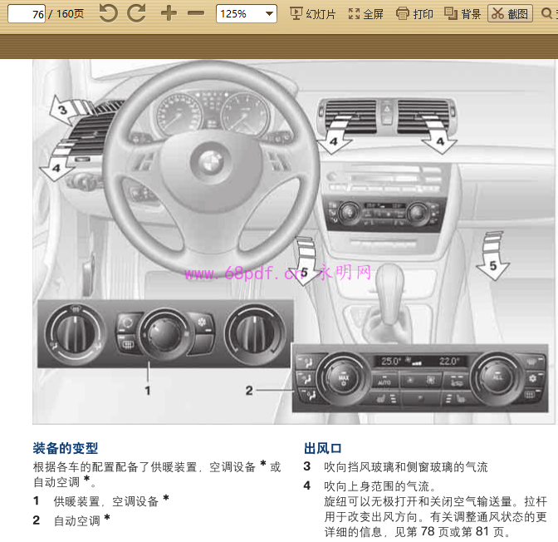
Task: Print the document (打印)
Action: pos(414,14)
